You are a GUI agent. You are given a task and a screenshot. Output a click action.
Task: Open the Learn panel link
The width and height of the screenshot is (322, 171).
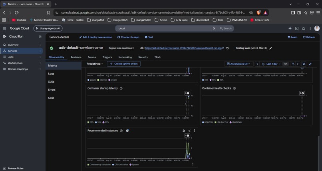coord(292,37)
